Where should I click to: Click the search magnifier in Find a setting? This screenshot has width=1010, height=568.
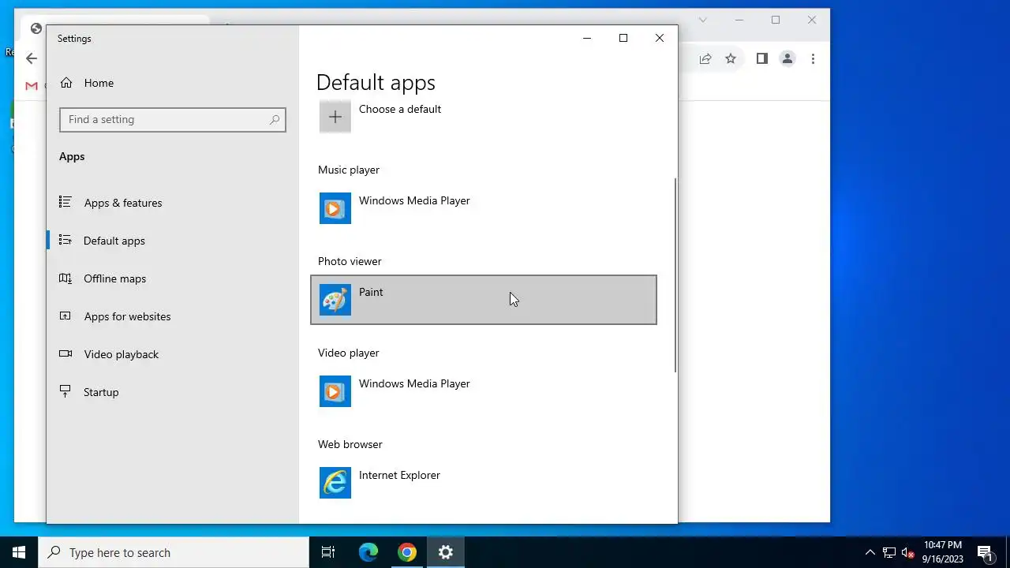pos(275,120)
